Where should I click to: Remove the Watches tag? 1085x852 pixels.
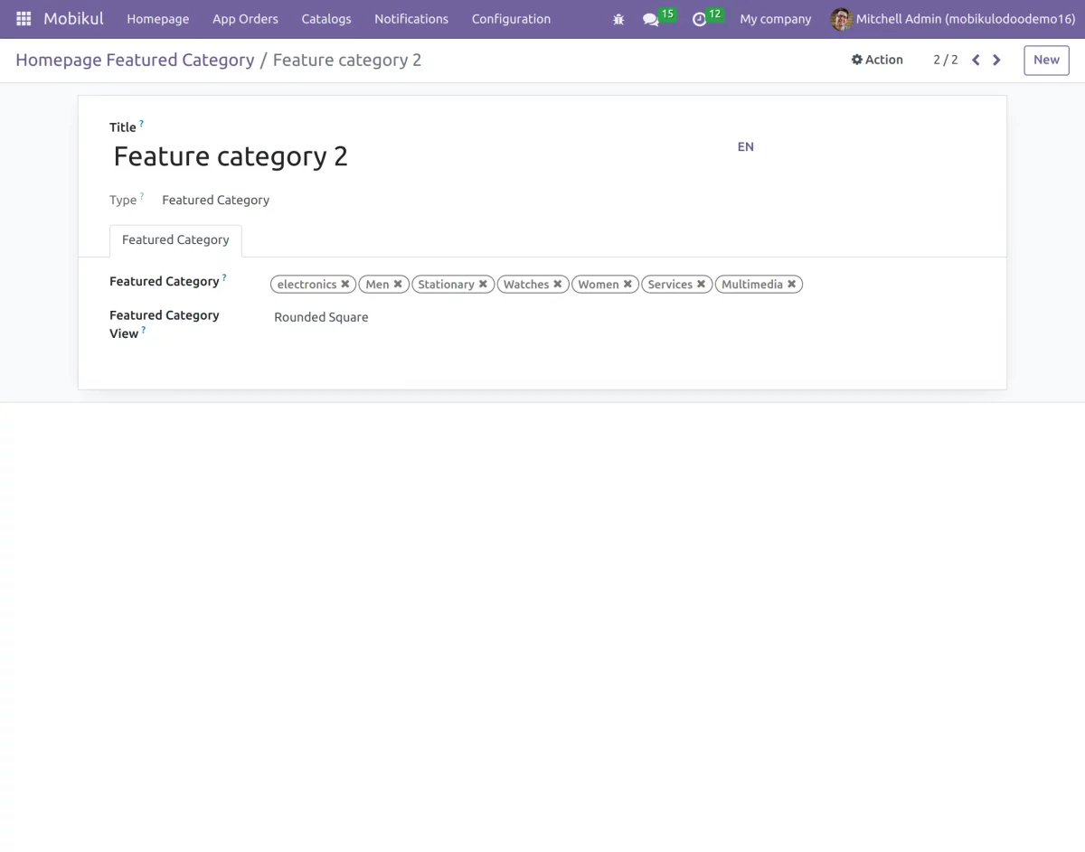tap(558, 284)
